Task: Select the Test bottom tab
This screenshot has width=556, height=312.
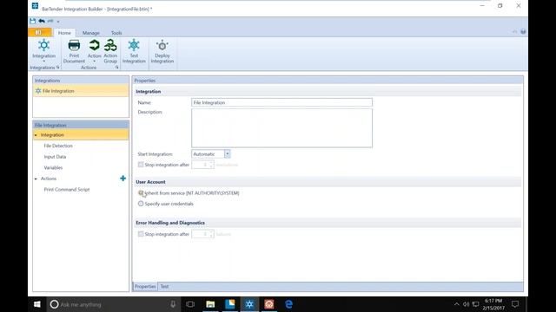Action: (x=164, y=287)
